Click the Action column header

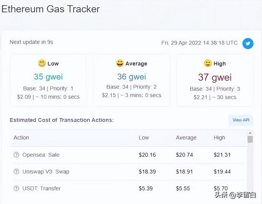point(21,138)
